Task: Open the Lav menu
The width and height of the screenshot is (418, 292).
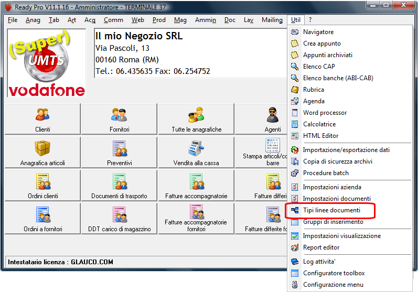Action: pos(249,20)
